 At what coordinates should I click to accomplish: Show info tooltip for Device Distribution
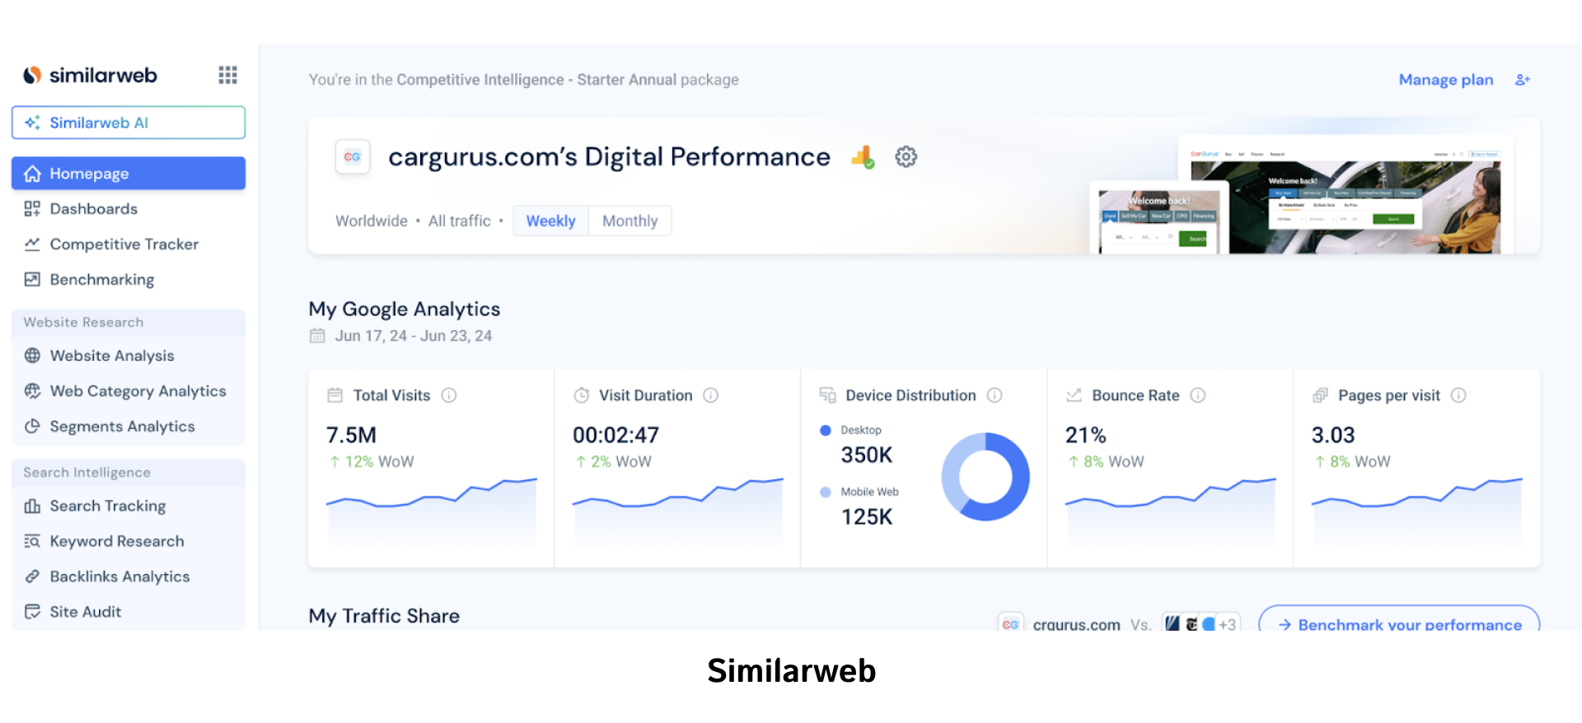(x=995, y=395)
